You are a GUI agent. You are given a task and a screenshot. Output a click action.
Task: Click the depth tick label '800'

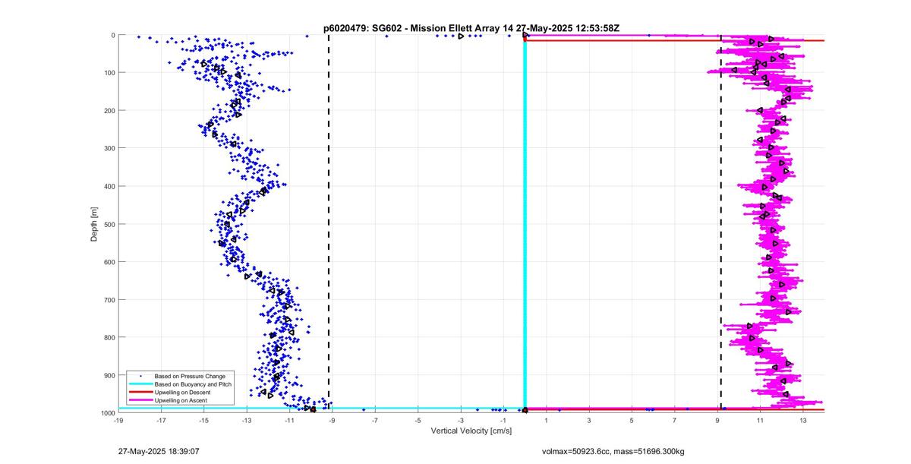pos(109,337)
